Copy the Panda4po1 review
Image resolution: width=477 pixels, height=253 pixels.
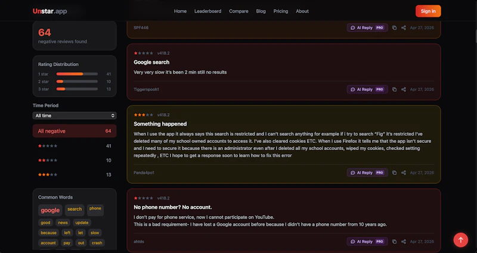pyautogui.click(x=394, y=173)
